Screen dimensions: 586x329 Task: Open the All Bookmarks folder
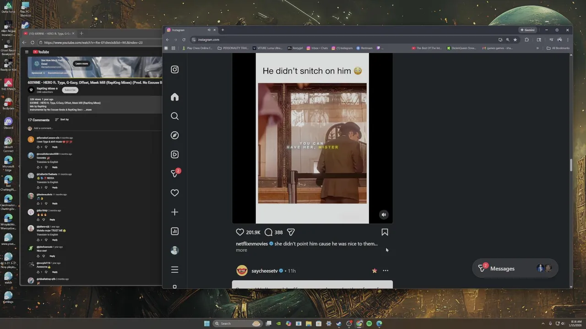pyautogui.click(x=558, y=48)
